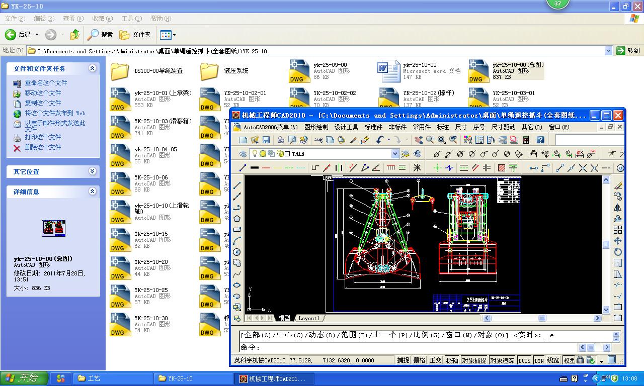Select the Rectangle tool in left toolbar
The image size is (644, 386).
pos(237,230)
